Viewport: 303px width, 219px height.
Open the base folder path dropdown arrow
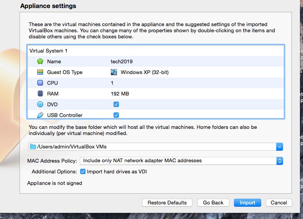click(x=280, y=147)
